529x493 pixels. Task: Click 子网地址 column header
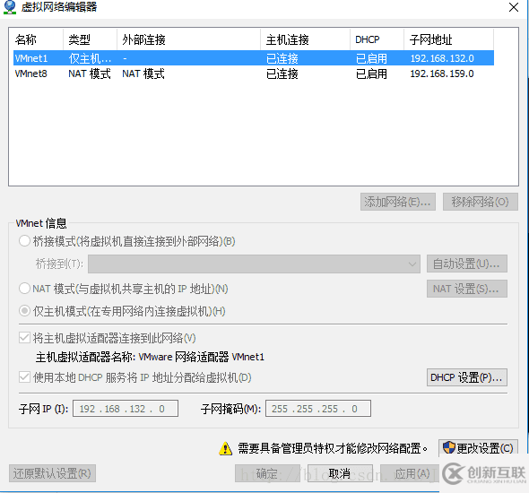(x=448, y=39)
